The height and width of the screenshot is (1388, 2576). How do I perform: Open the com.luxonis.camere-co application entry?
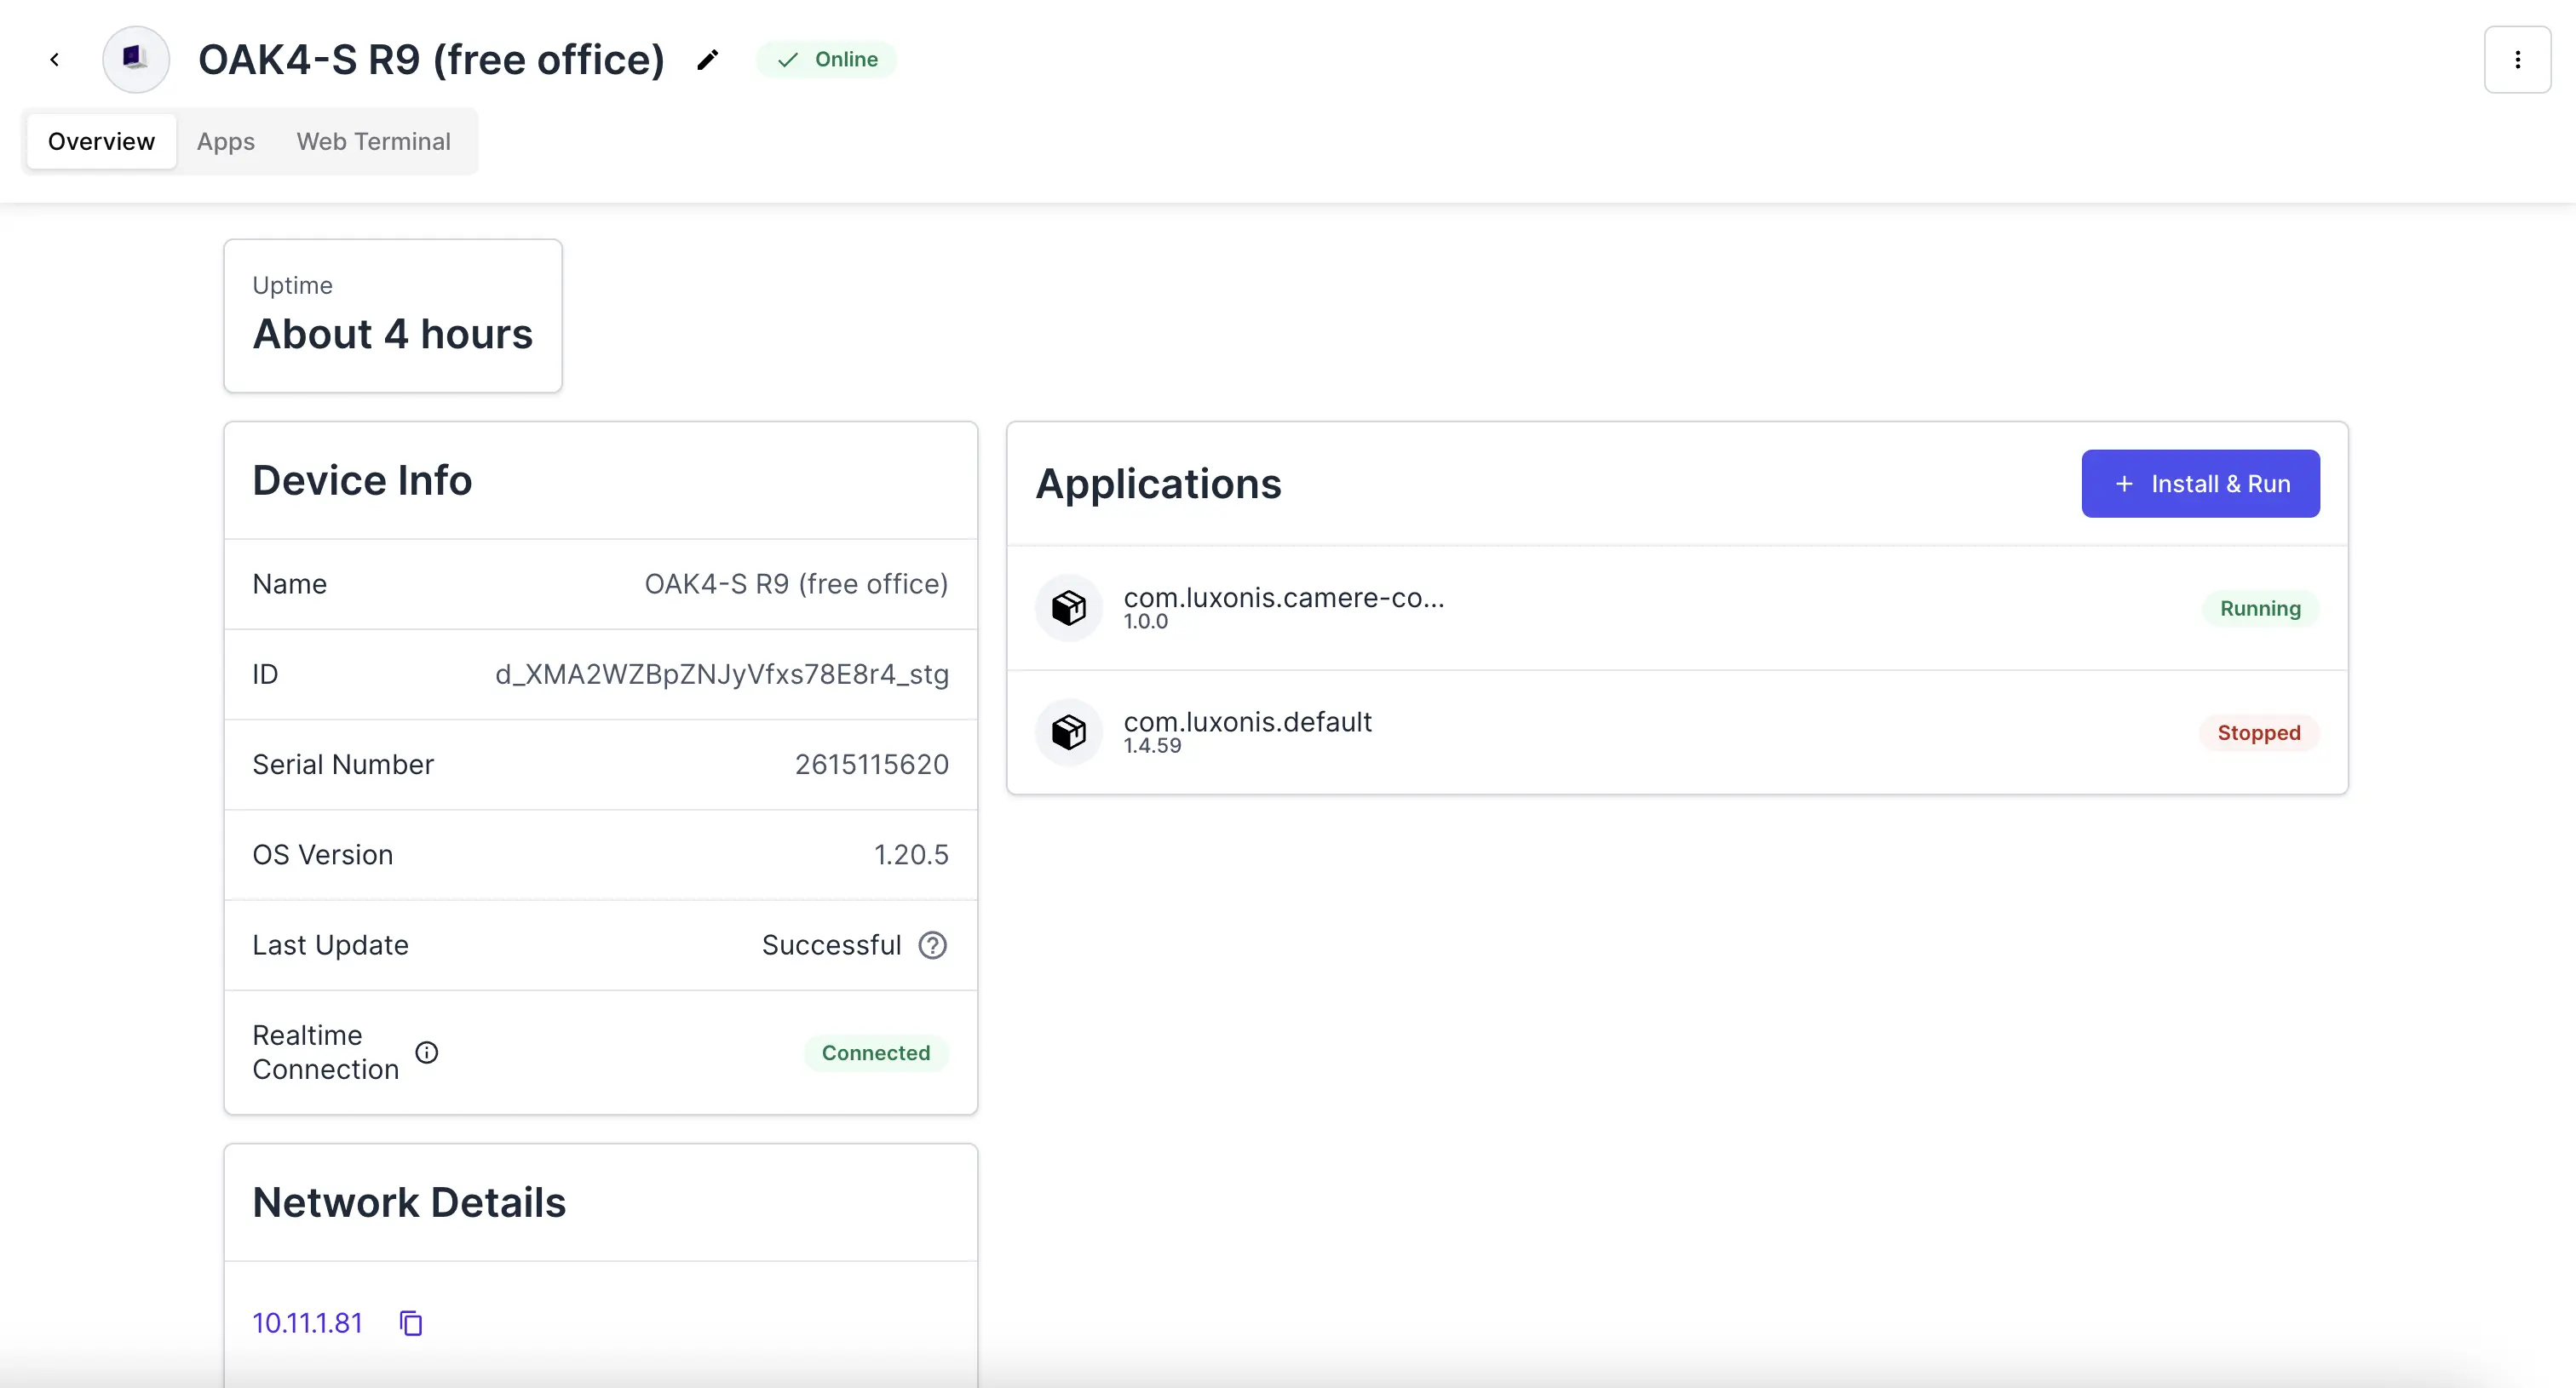pyautogui.click(x=1283, y=599)
